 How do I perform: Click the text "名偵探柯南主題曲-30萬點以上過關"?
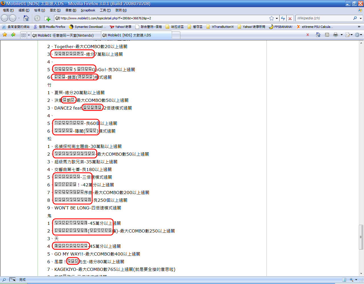click(88, 147)
